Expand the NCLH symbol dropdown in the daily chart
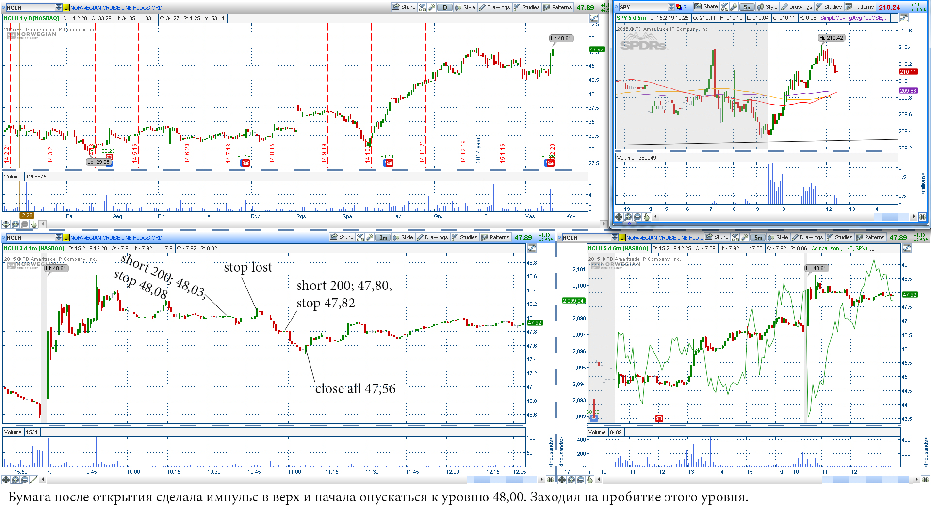This screenshot has height=530, width=931. (59, 7)
